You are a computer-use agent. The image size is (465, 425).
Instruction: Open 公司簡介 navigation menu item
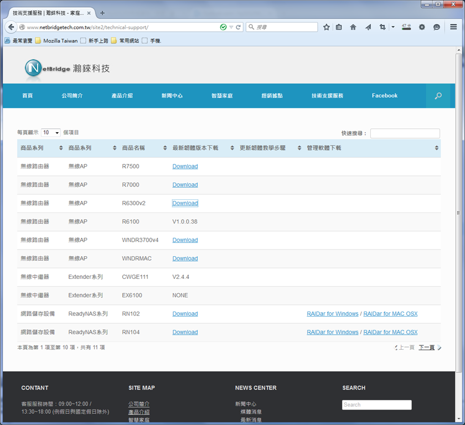click(x=72, y=96)
